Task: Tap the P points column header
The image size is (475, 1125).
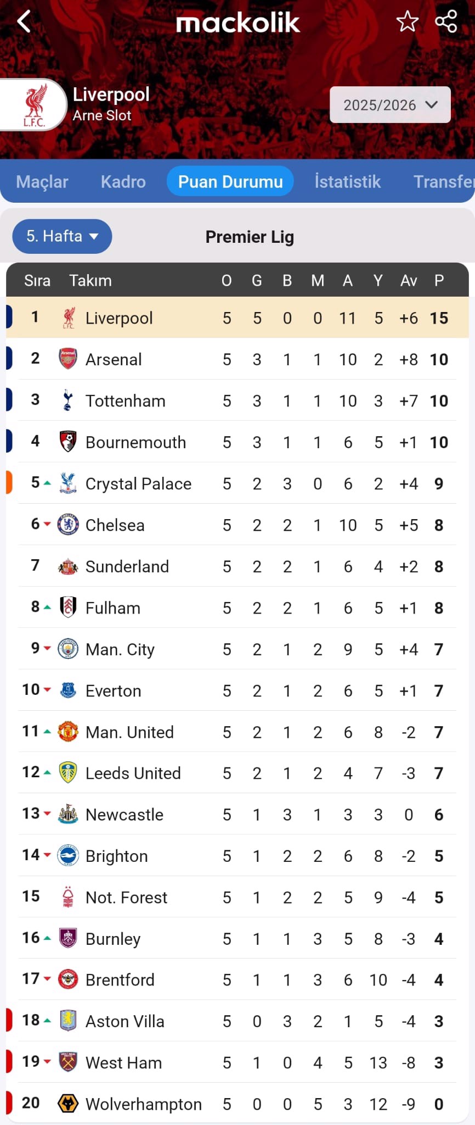Action: tap(439, 281)
